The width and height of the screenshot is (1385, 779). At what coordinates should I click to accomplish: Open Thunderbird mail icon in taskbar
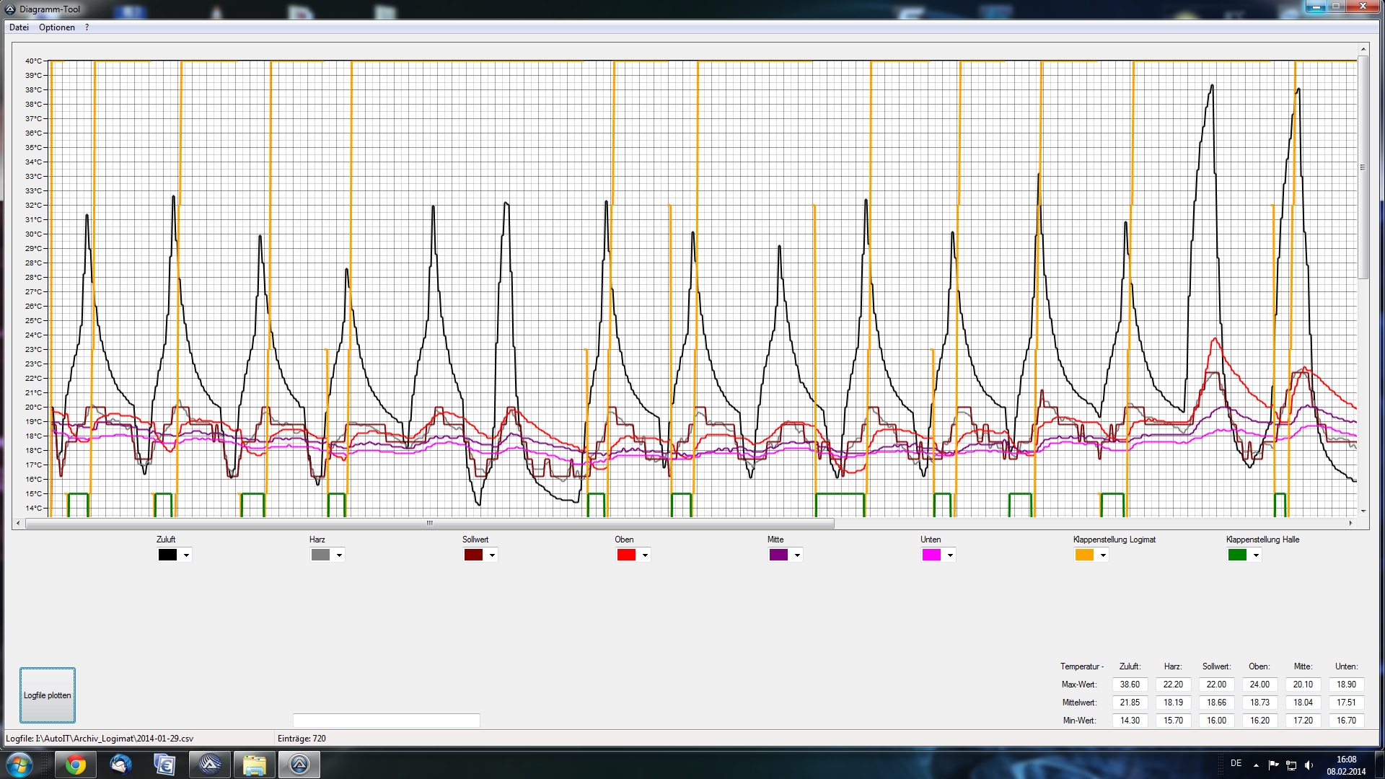pos(120,765)
